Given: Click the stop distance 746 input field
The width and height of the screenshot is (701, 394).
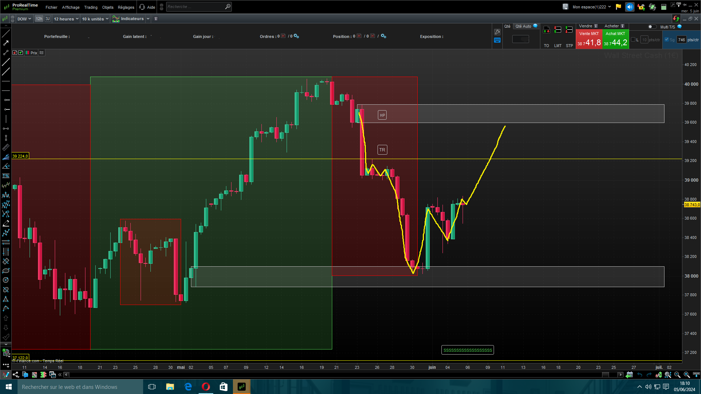Looking at the screenshot, I should point(681,40).
